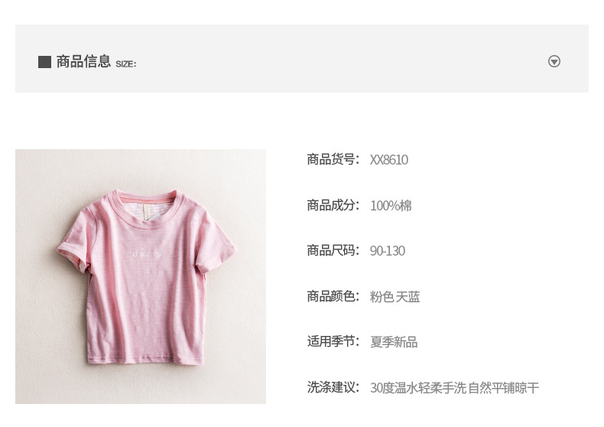Click the 夏季新品 season value
604x427 pixels.
[394, 342]
